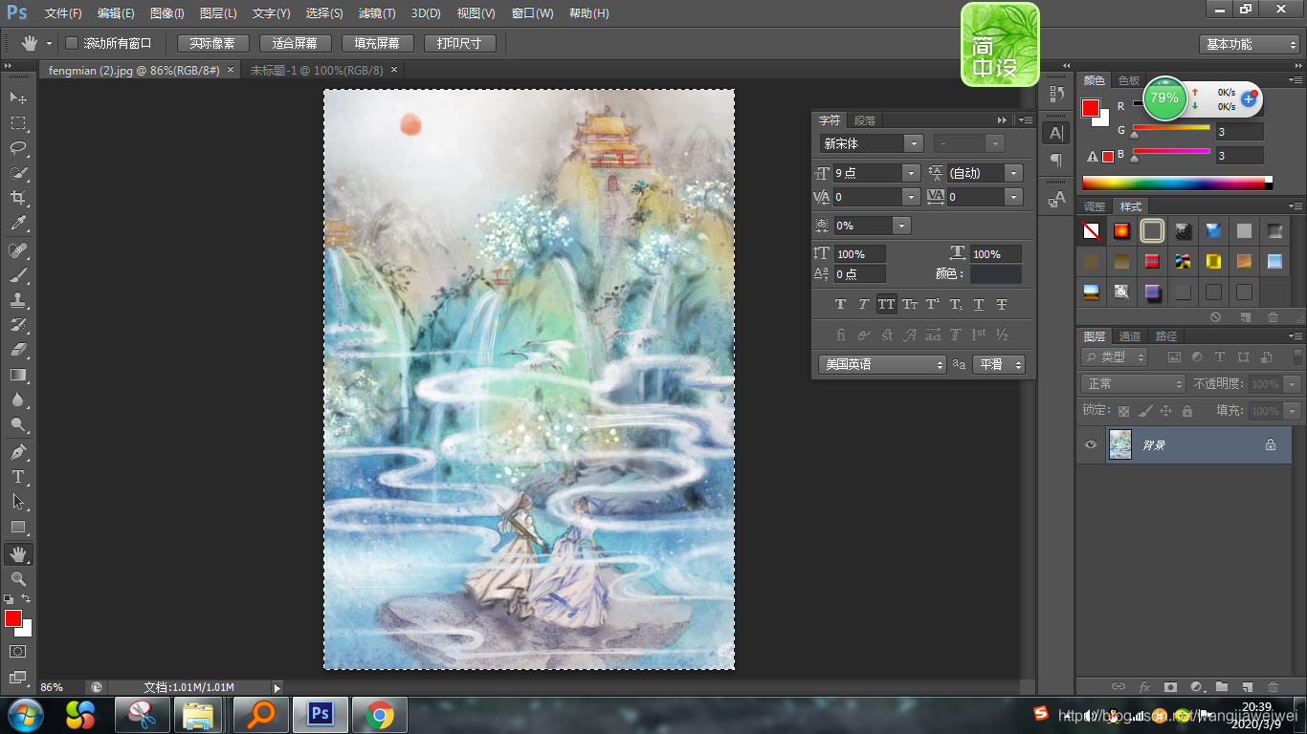Click the vertical scale 100% field
1307x734 pixels.
859,254
